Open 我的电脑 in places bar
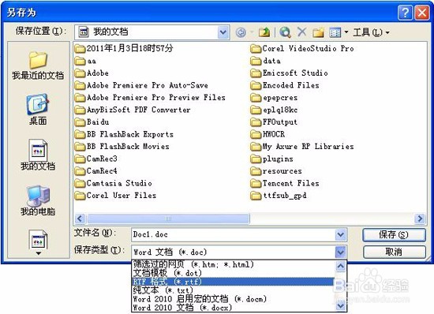 click(x=38, y=200)
